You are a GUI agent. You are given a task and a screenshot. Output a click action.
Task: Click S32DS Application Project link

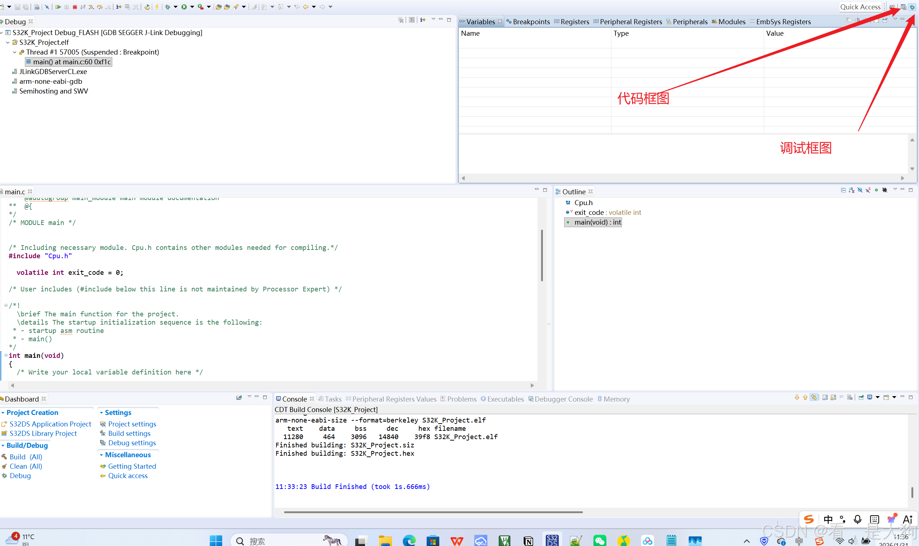51,424
